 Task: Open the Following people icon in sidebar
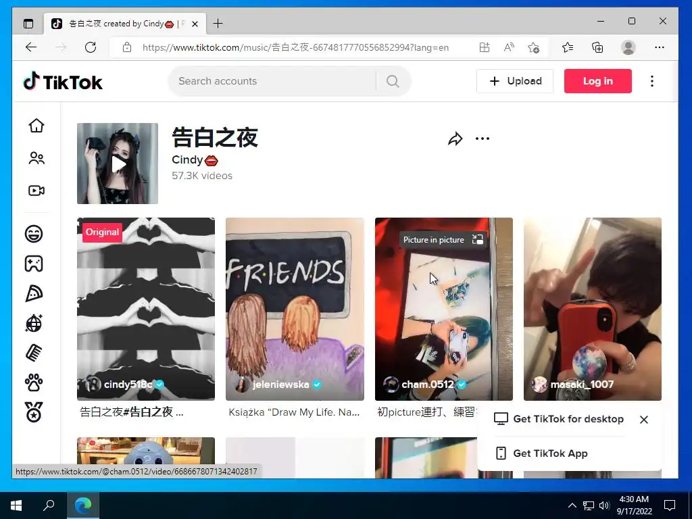(36, 158)
